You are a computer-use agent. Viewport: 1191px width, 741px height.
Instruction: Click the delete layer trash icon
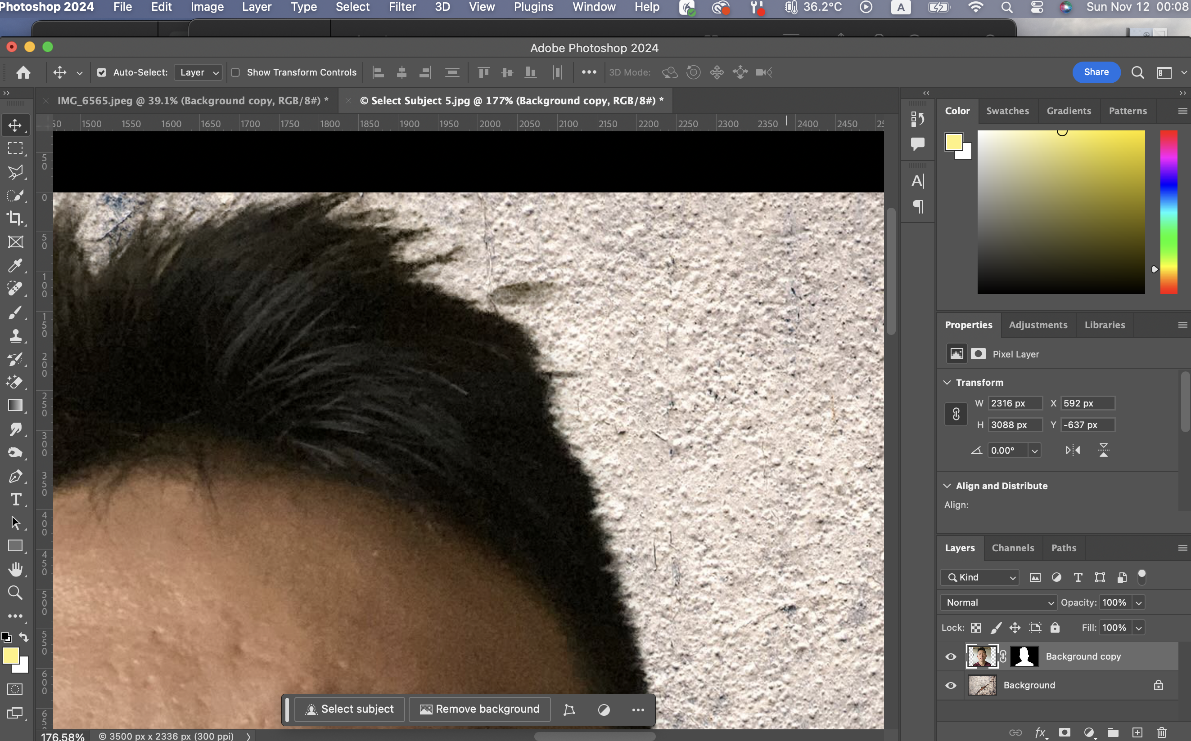tap(1162, 732)
